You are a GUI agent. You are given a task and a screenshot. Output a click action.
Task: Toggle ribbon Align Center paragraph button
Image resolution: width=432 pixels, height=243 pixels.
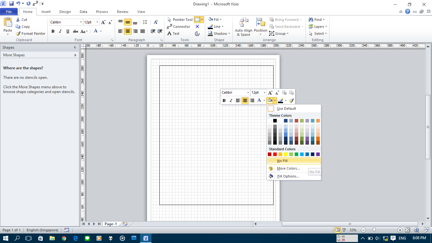(x=128, y=31)
